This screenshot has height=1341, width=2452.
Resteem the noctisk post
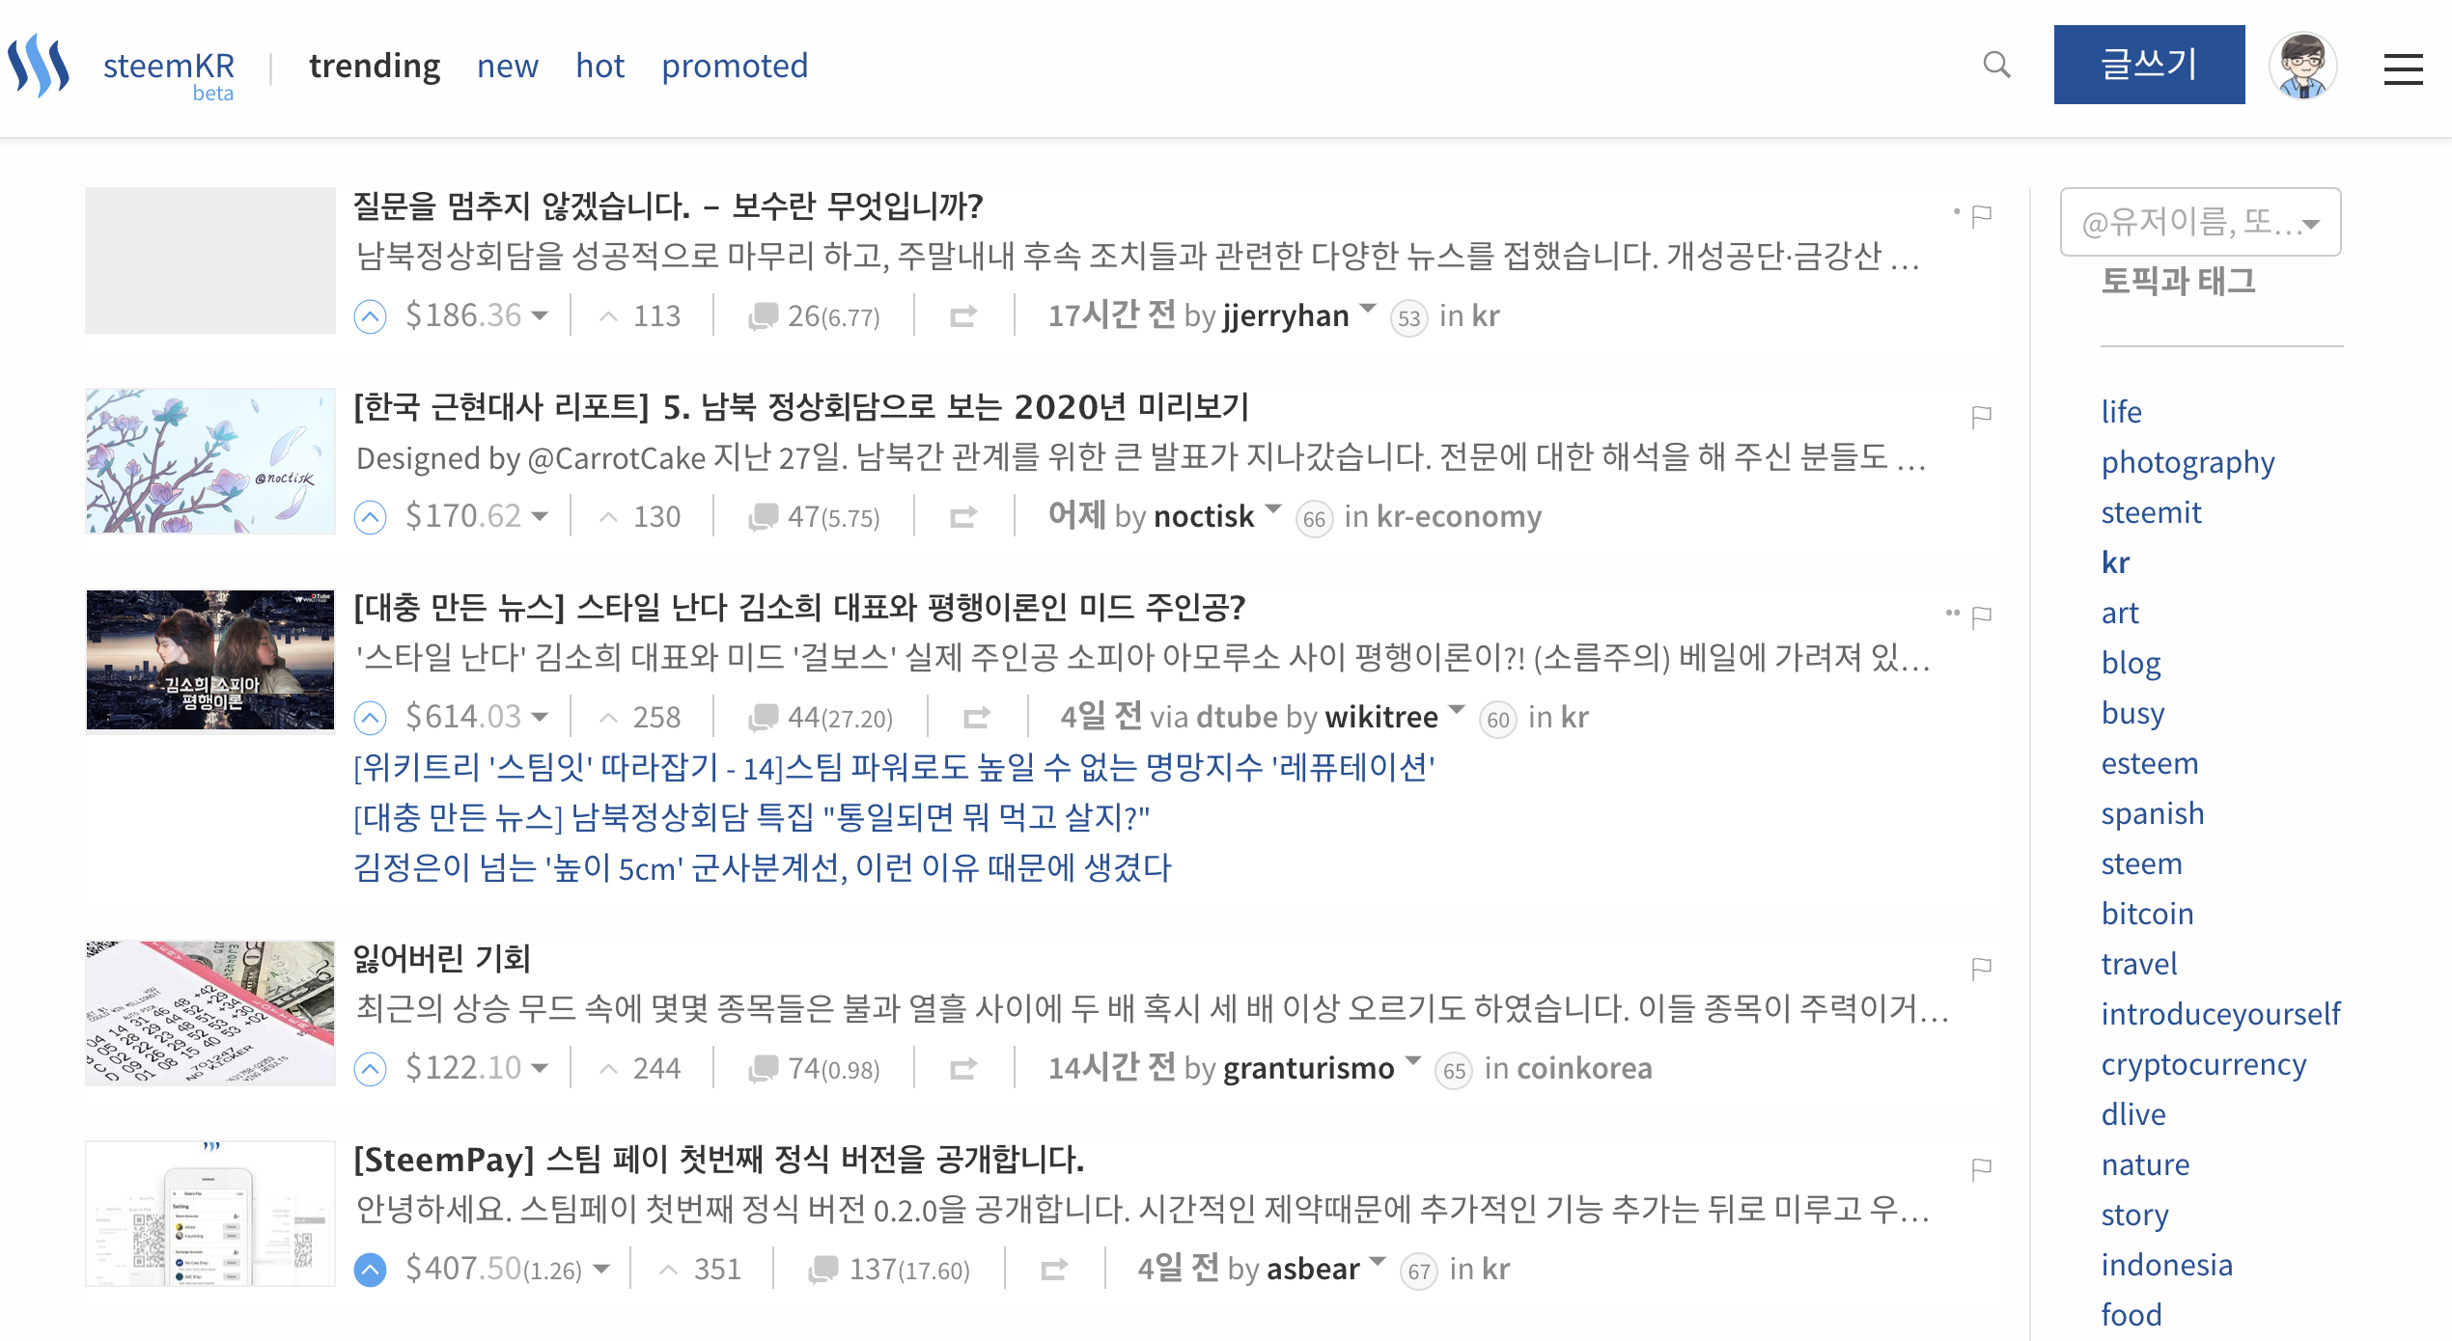[x=962, y=517]
